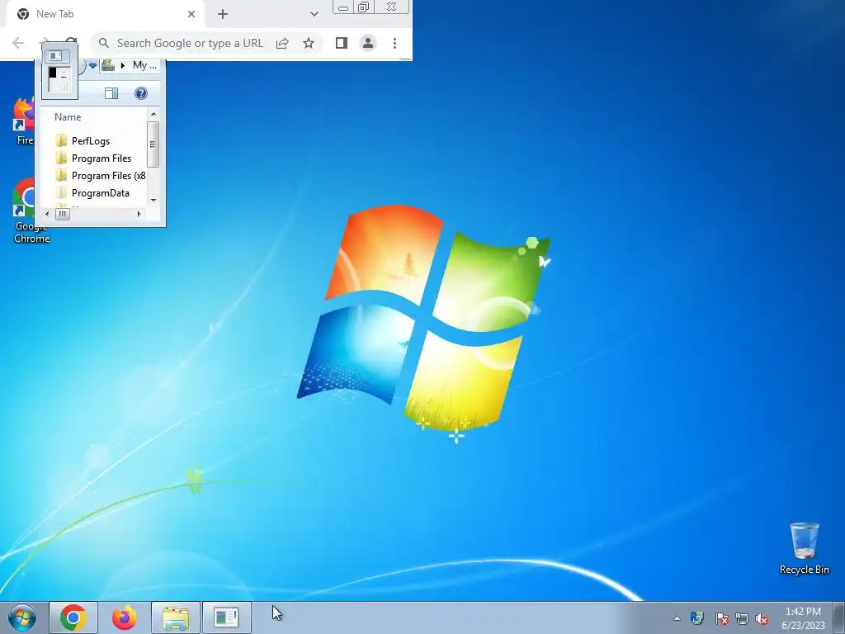This screenshot has width=845, height=634.
Task: Click the Chrome taskbar button
Action: click(x=73, y=617)
